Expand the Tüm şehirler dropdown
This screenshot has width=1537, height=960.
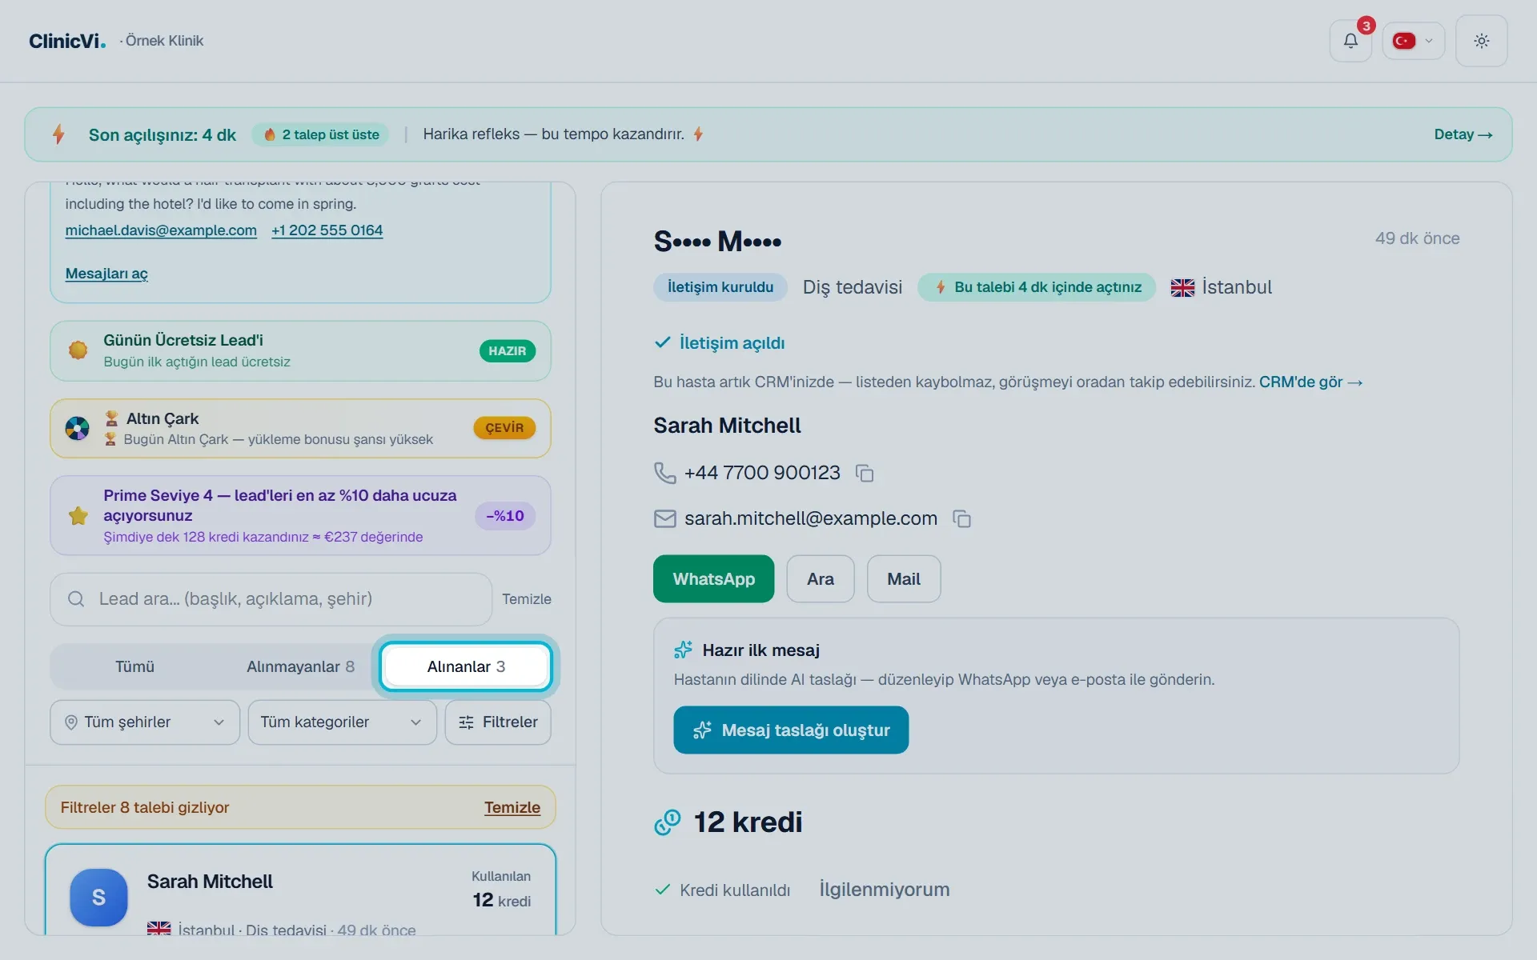point(145,722)
